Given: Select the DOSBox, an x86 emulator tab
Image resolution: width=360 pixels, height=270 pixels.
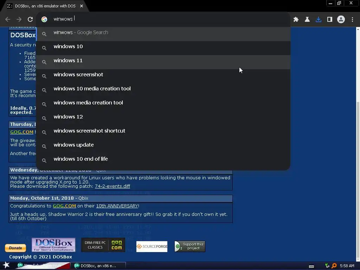Looking at the screenshot, I should 45,6.
